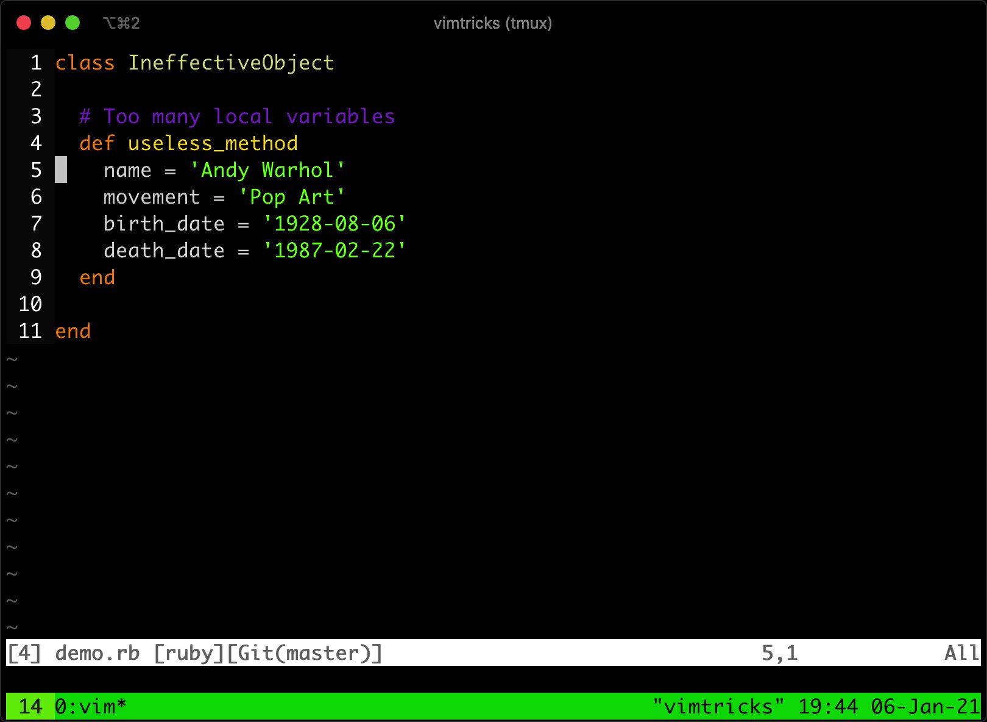This screenshot has width=987, height=722.
Task: Click the vimtricks (tmux) window title
Action: pos(493,23)
